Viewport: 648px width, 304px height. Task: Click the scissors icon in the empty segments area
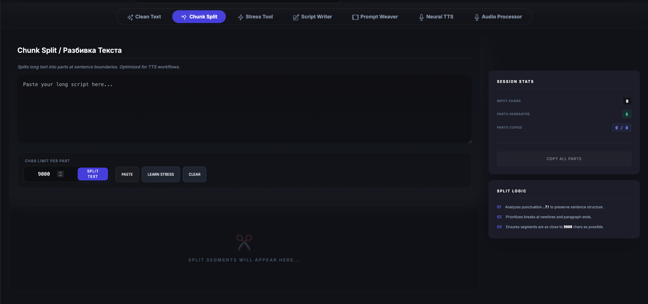tap(244, 242)
